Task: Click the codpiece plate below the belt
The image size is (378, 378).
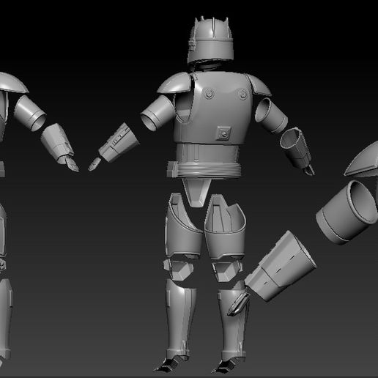Action: pos(196,192)
